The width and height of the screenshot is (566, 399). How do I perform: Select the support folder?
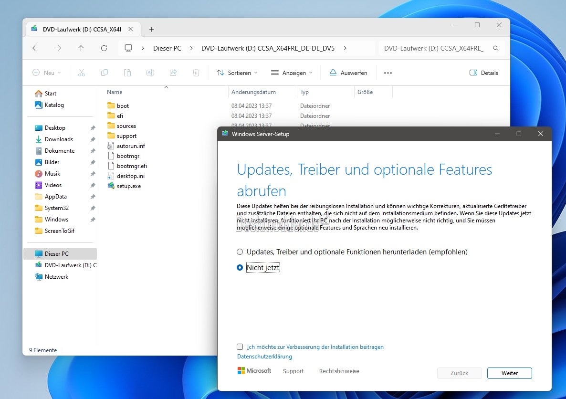pyautogui.click(x=122, y=136)
